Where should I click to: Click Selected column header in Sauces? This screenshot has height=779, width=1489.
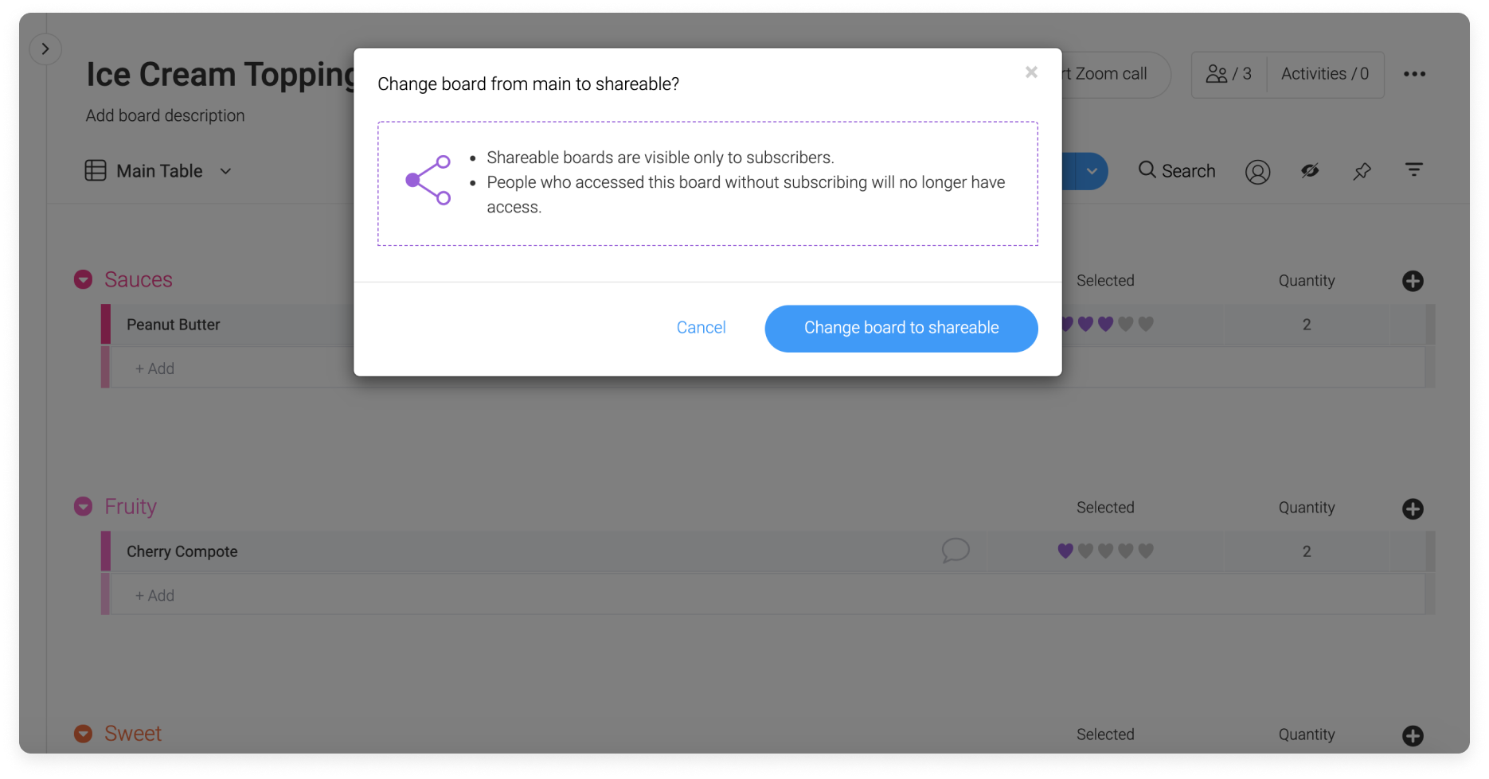tap(1105, 281)
